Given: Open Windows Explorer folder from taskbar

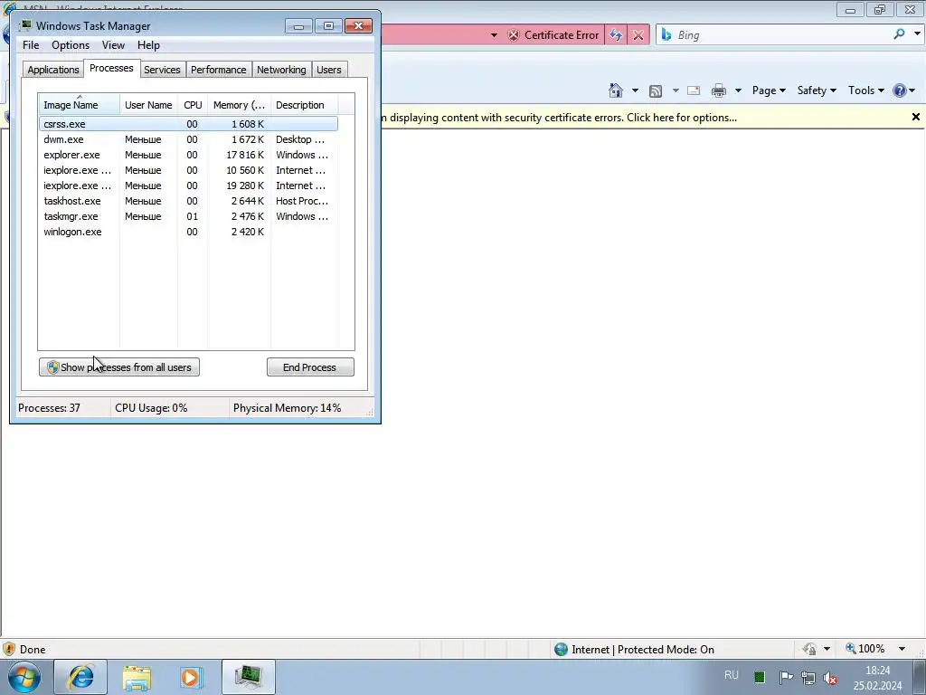Looking at the screenshot, I should click(x=137, y=677).
